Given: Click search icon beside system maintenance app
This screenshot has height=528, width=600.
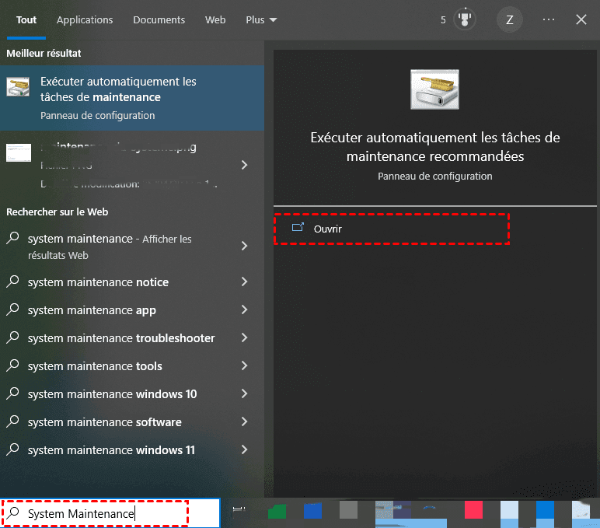Looking at the screenshot, I should coord(12,309).
